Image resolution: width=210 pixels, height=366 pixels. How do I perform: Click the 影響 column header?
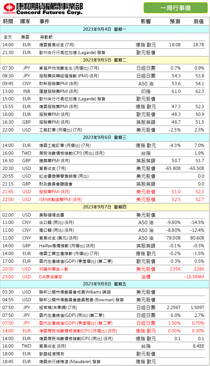coord(146,21)
